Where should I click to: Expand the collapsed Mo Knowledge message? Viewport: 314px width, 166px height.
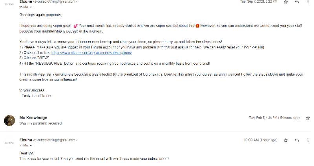pyautogui.click(x=118, y=120)
